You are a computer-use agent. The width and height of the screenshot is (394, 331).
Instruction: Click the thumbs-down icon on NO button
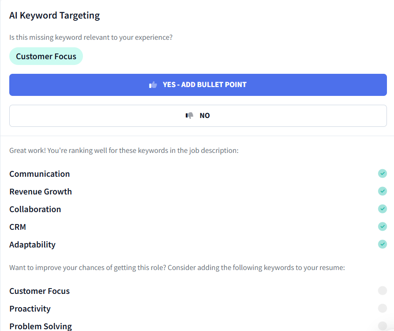tap(189, 115)
